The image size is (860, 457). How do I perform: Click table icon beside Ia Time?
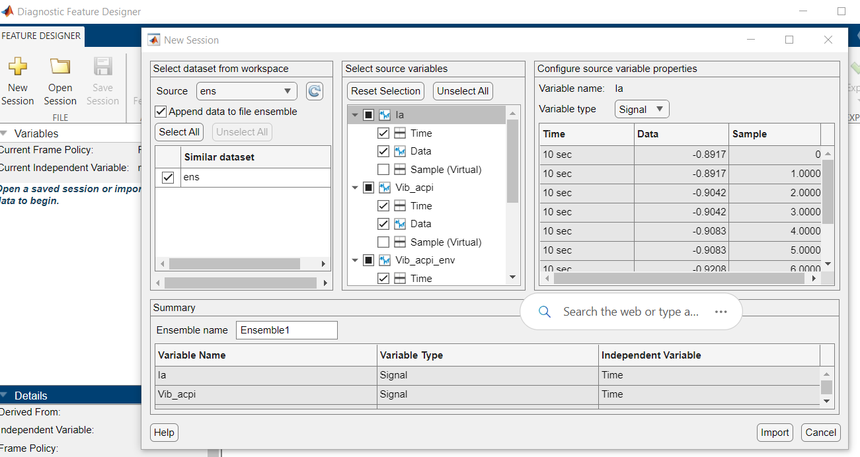click(400, 133)
